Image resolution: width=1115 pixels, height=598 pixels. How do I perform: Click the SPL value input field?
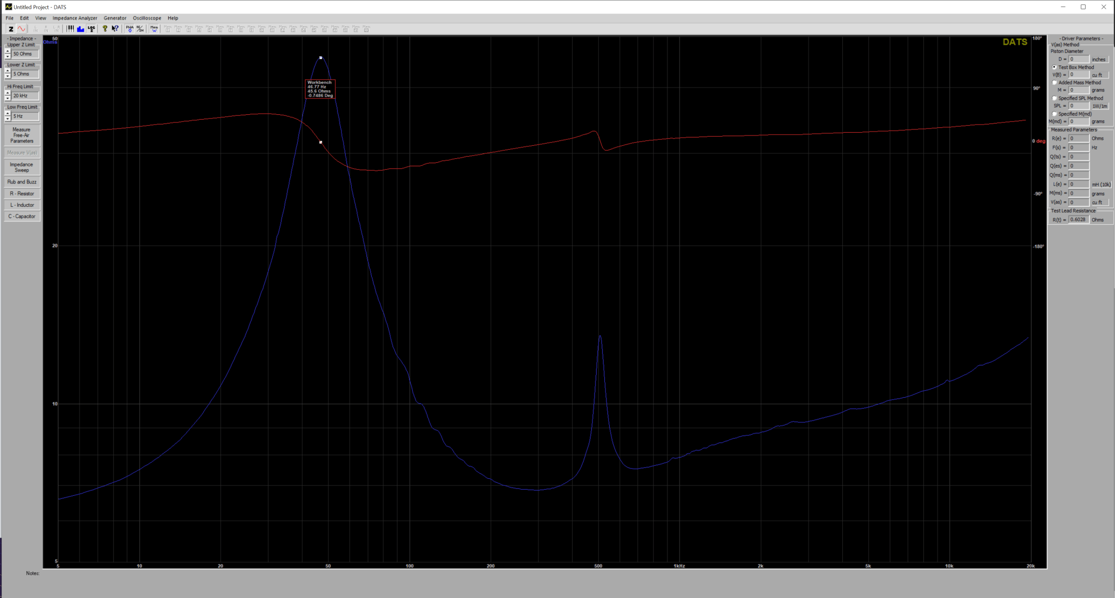1079,106
